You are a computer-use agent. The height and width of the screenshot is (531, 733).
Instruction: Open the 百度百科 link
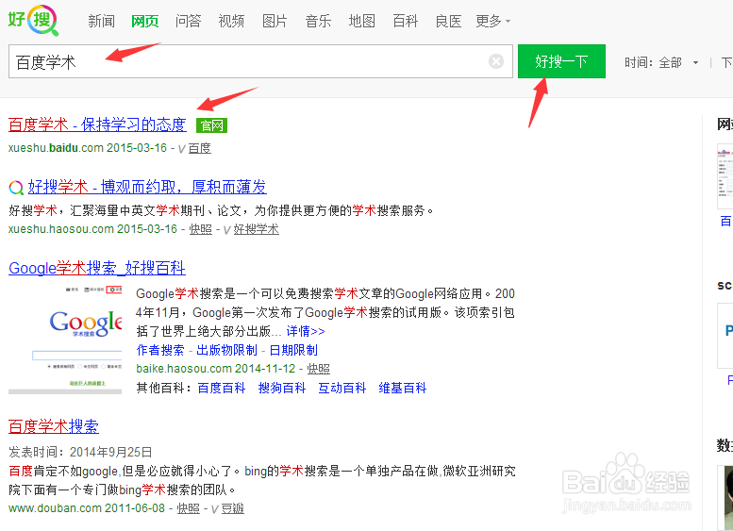[222, 388]
